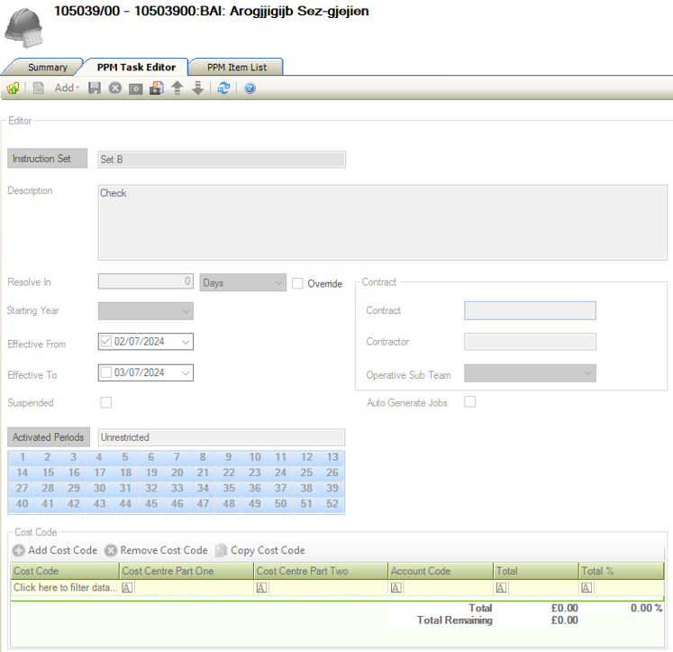Click the cancel X icon in toolbar

pos(115,88)
